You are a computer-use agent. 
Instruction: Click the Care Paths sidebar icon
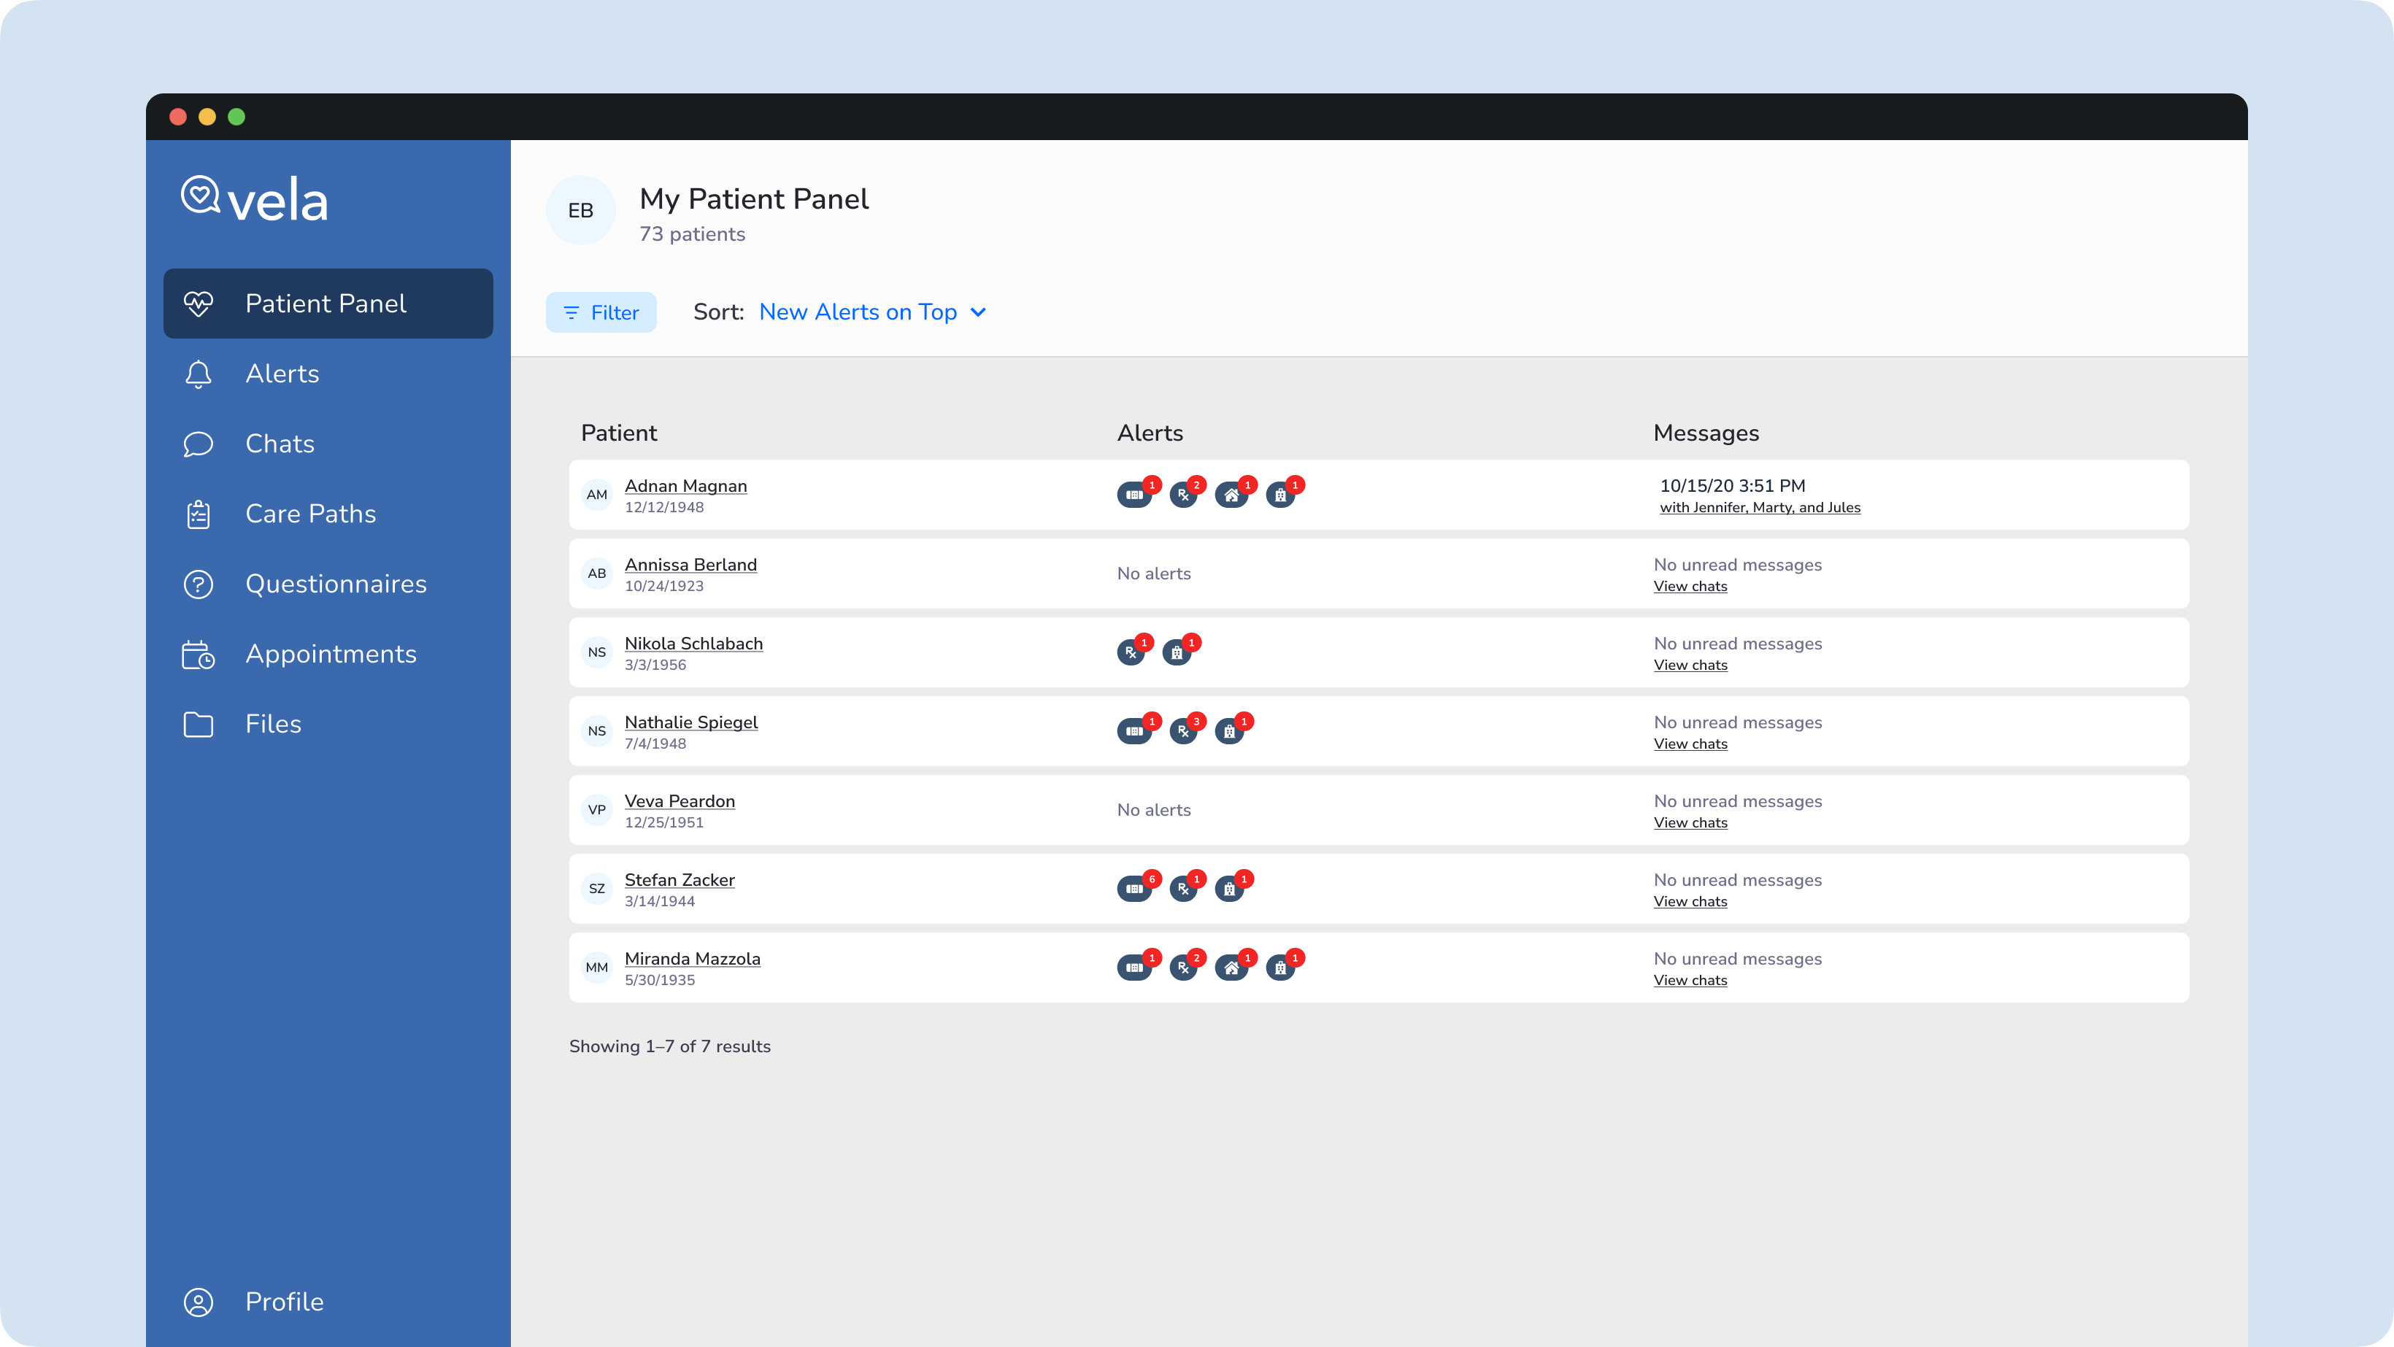(x=197, y=513)
